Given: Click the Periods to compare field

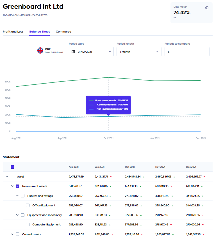Looking at the screenshot, I should click(187, 52).
